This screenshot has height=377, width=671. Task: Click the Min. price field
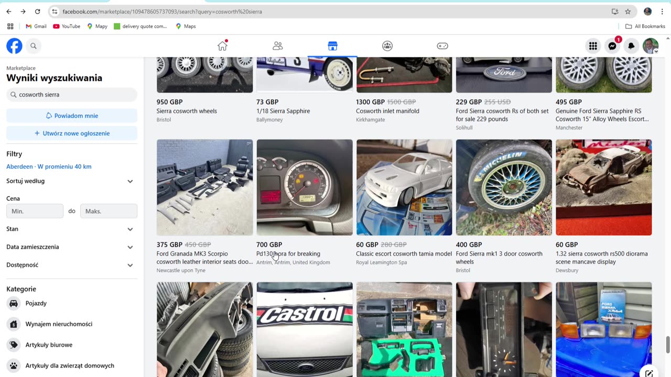point(35,211)
